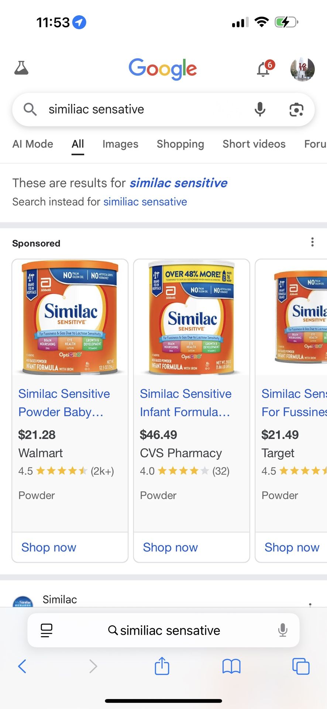Switch to the Images tab
Viewport: 327px width, 709px height.
(120, 144)
